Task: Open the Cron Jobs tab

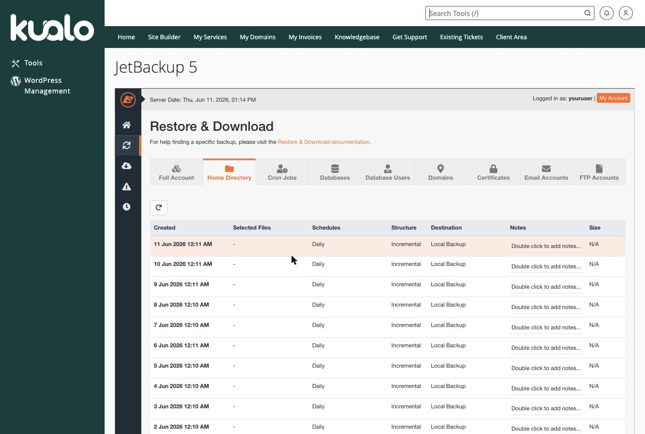Action: pos(282,172)
